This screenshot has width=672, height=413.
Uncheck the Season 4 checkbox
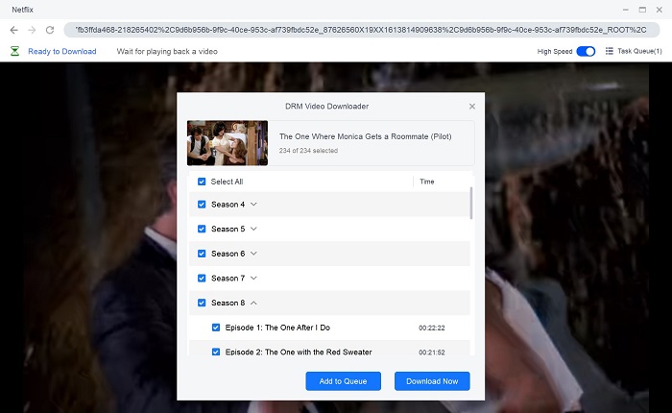click(202, 205)
